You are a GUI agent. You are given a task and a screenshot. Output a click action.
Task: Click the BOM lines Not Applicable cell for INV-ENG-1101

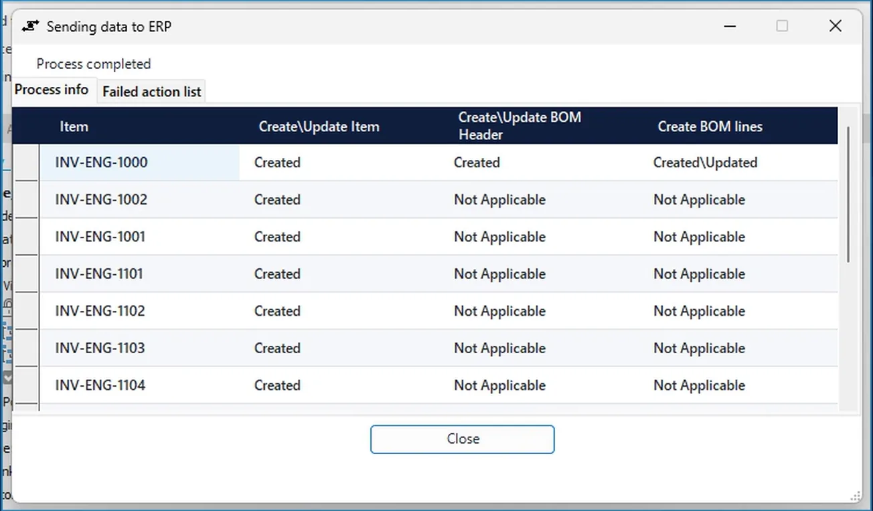(x=738, y=274)
